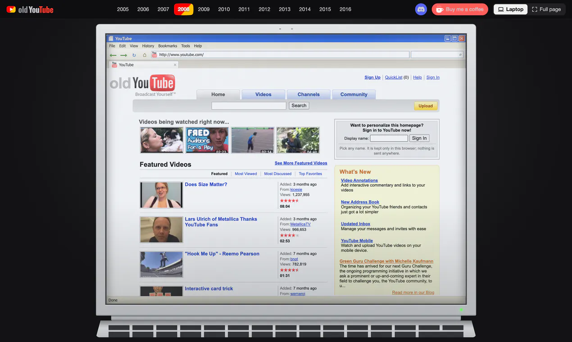
Task: Select year 2007
Action: point(163,9)
